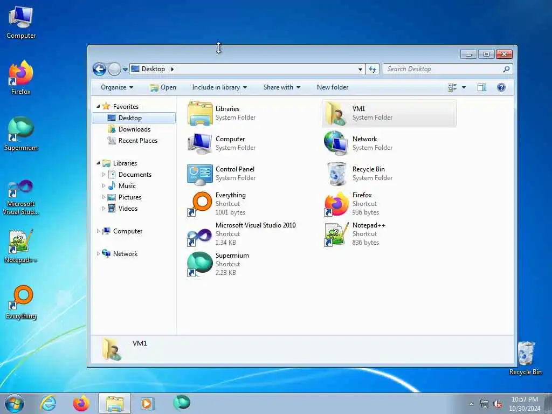Click the Firefox desktop shortcut
Viewport: 552px width, 414px height.
21,78
